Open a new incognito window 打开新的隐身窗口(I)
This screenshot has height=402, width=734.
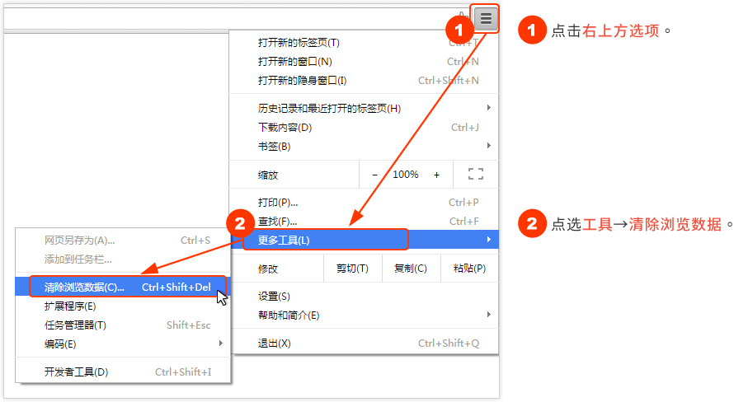click(303, 81)
